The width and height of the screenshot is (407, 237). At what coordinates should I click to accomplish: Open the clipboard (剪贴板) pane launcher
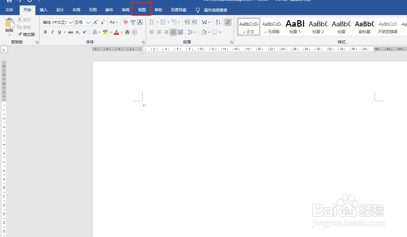click(x=37, y=42)
